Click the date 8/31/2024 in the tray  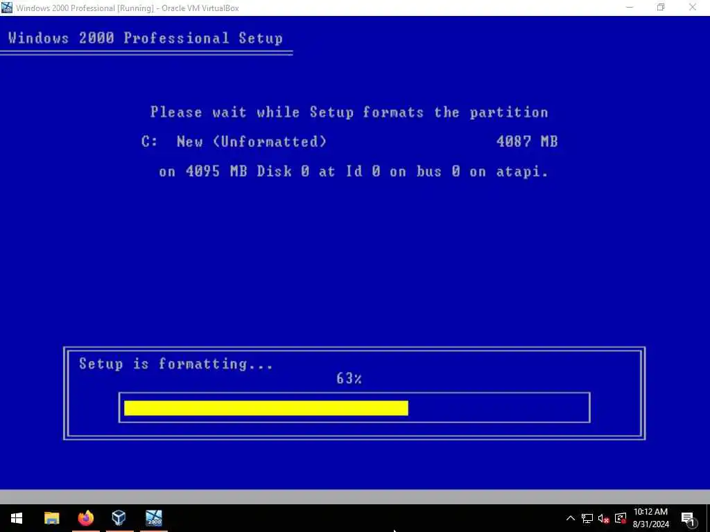[x=650, y=525]
